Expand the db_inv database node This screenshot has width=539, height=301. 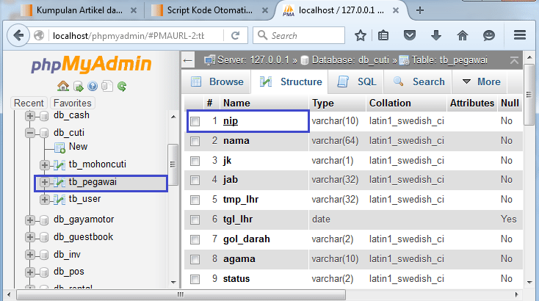coord(30,255)
